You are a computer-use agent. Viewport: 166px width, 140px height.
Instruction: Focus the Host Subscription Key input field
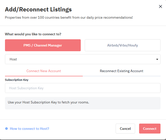pyautogui.click(x=83, y=88)
